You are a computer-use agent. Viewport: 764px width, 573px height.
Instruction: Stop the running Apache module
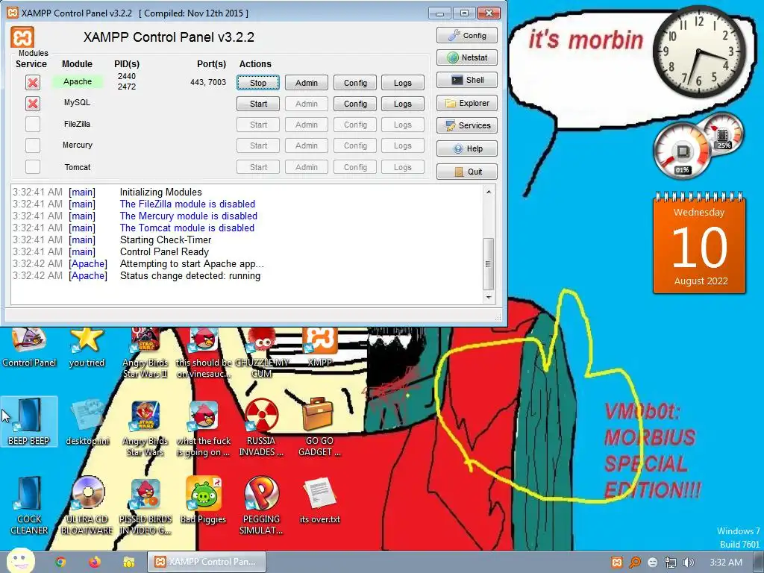257,83
